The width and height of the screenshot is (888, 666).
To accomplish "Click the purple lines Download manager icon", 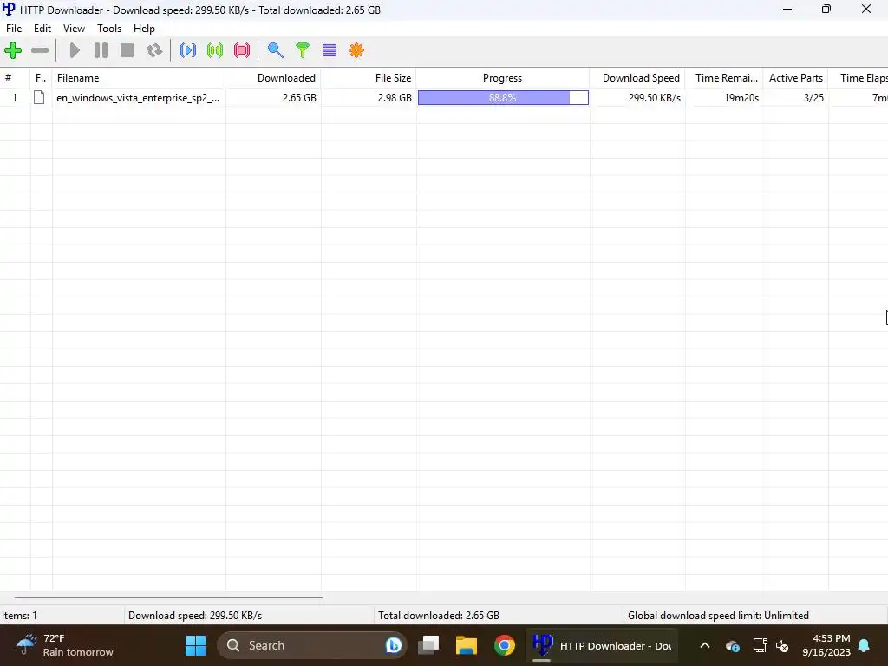I will (x=330, y=50).
